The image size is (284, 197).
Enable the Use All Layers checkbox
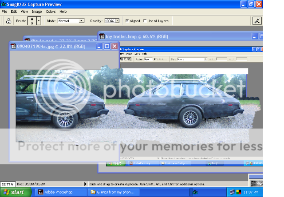pos(145,21)
